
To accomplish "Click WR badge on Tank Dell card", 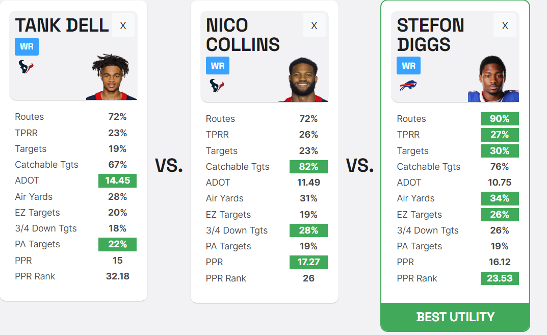I will click(x=27, y=46).
